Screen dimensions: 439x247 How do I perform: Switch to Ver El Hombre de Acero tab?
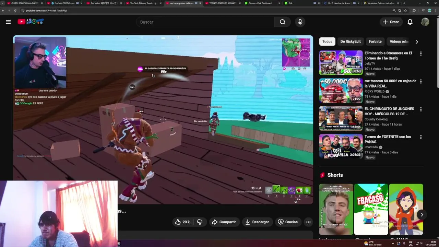coord(341,3)
